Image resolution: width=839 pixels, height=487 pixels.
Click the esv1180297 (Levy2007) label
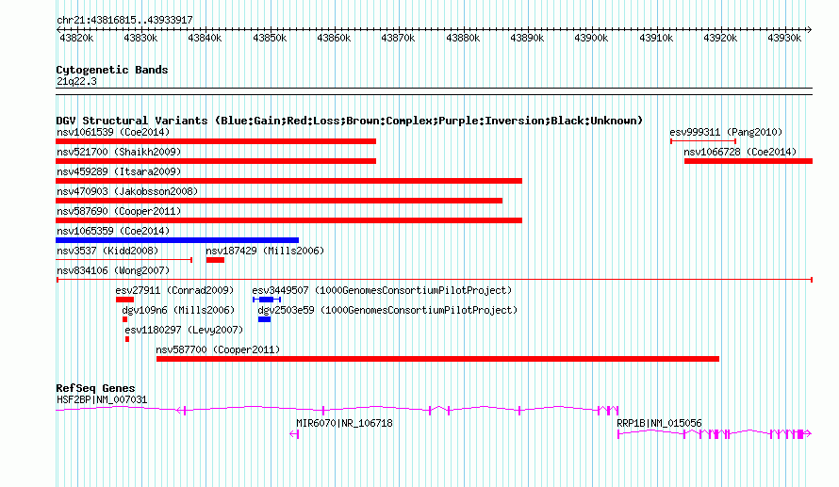point(184,330)
